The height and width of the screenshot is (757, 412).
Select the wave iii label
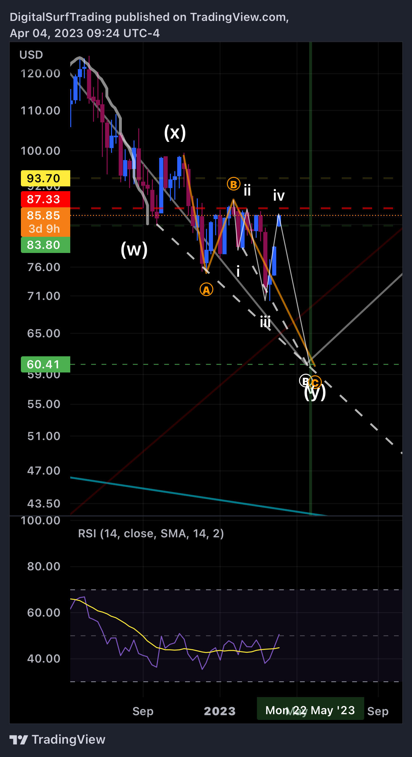pyautogui.click(x=265, y=322)
